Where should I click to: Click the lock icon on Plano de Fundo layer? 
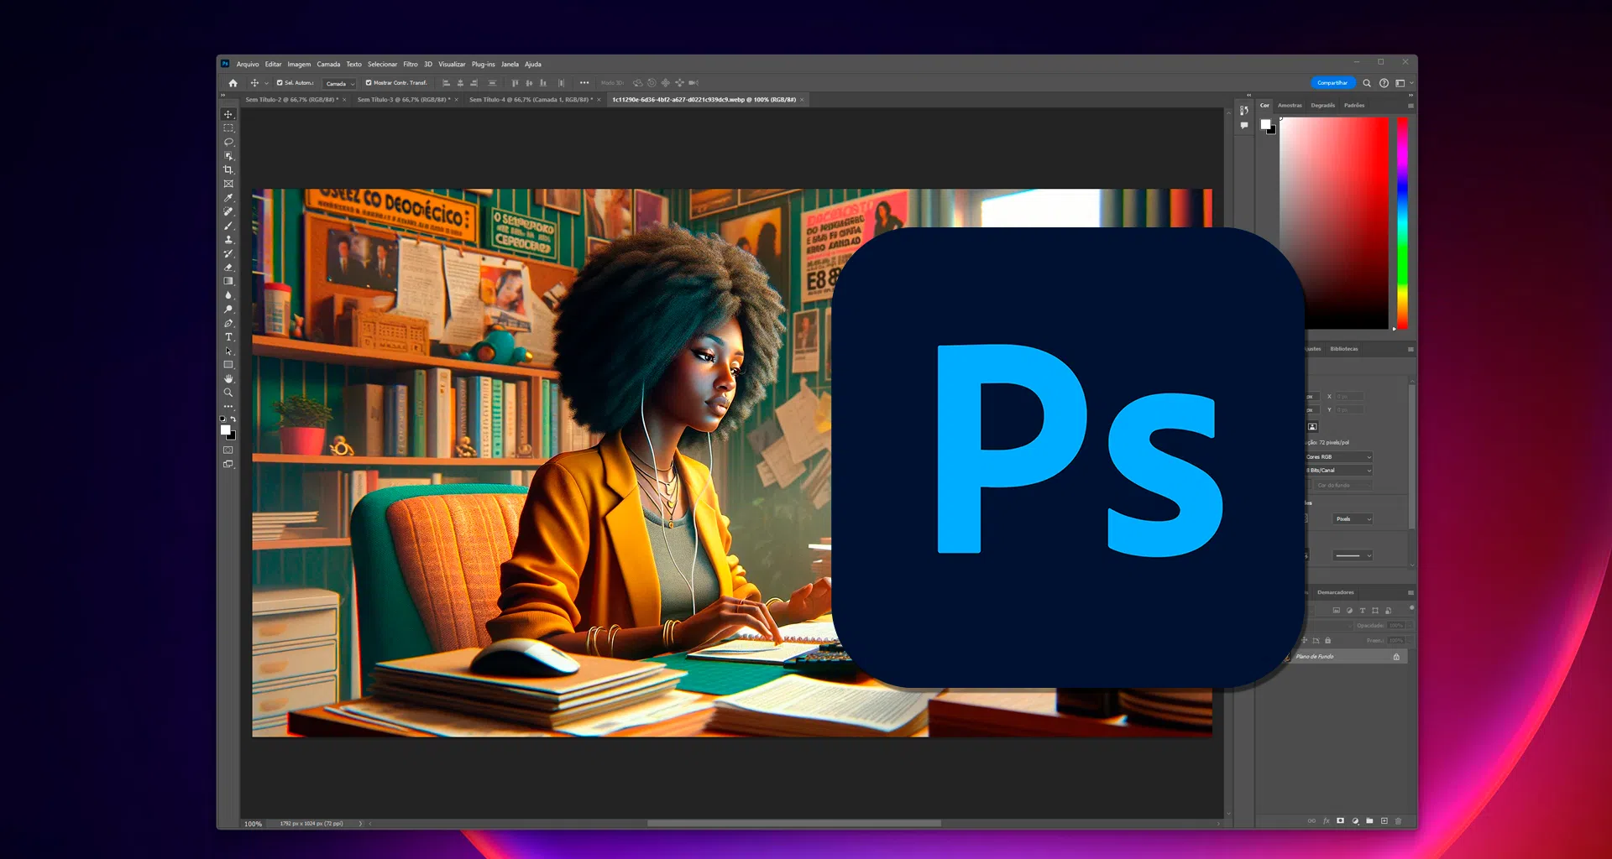point(1396,656)
